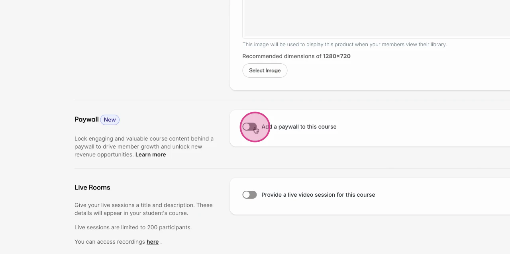Click the paywall toggle knob circle
510x254 pixels.
(246, 127)
